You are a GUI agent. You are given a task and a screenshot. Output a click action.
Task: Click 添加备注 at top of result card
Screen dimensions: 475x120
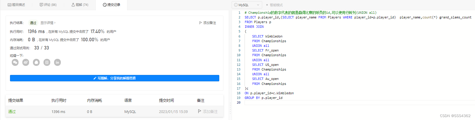click(x=208, y=23)
